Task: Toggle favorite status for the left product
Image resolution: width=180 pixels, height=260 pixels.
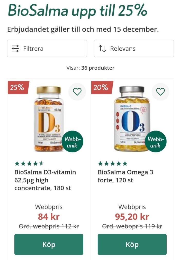Action: [77, 91]
